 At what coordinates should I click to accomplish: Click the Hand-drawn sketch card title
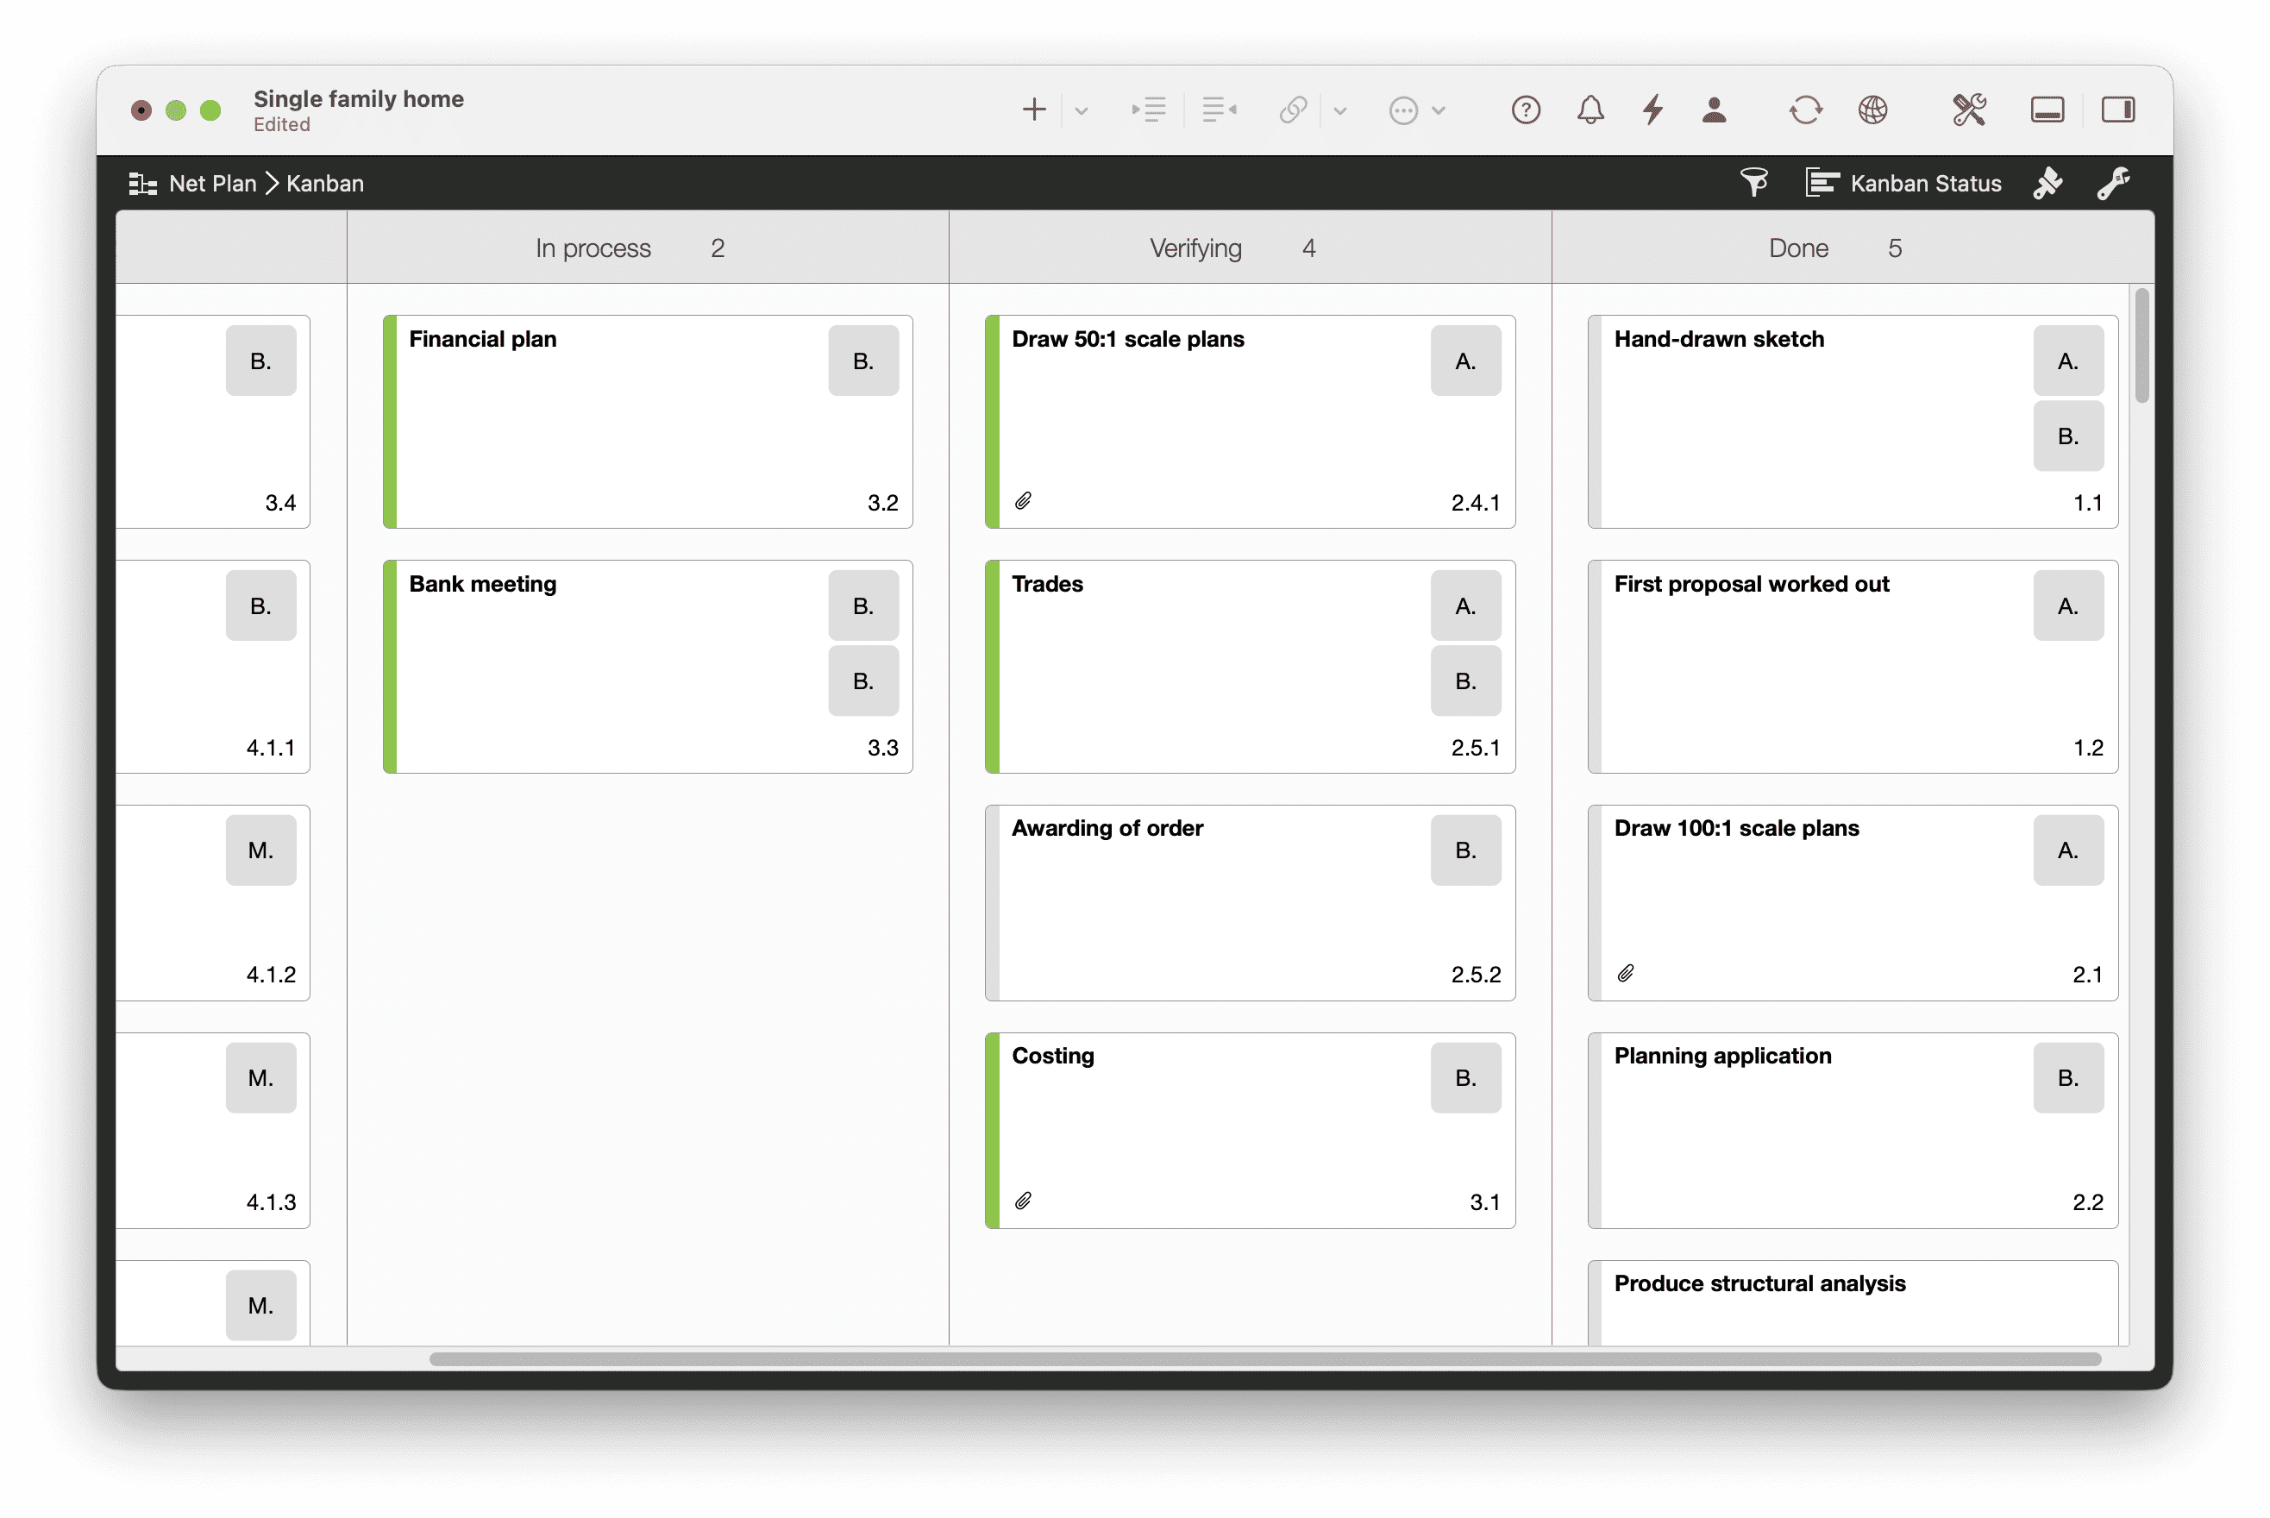click(1718, 339)
